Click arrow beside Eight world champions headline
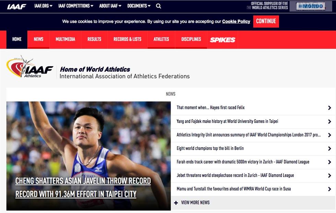Image resolution: width=336 pixels, height=213 pixels. point(329,148)
